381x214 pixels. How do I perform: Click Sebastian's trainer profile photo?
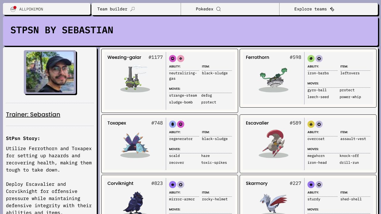pyautogui.click(x=50, y=72)
